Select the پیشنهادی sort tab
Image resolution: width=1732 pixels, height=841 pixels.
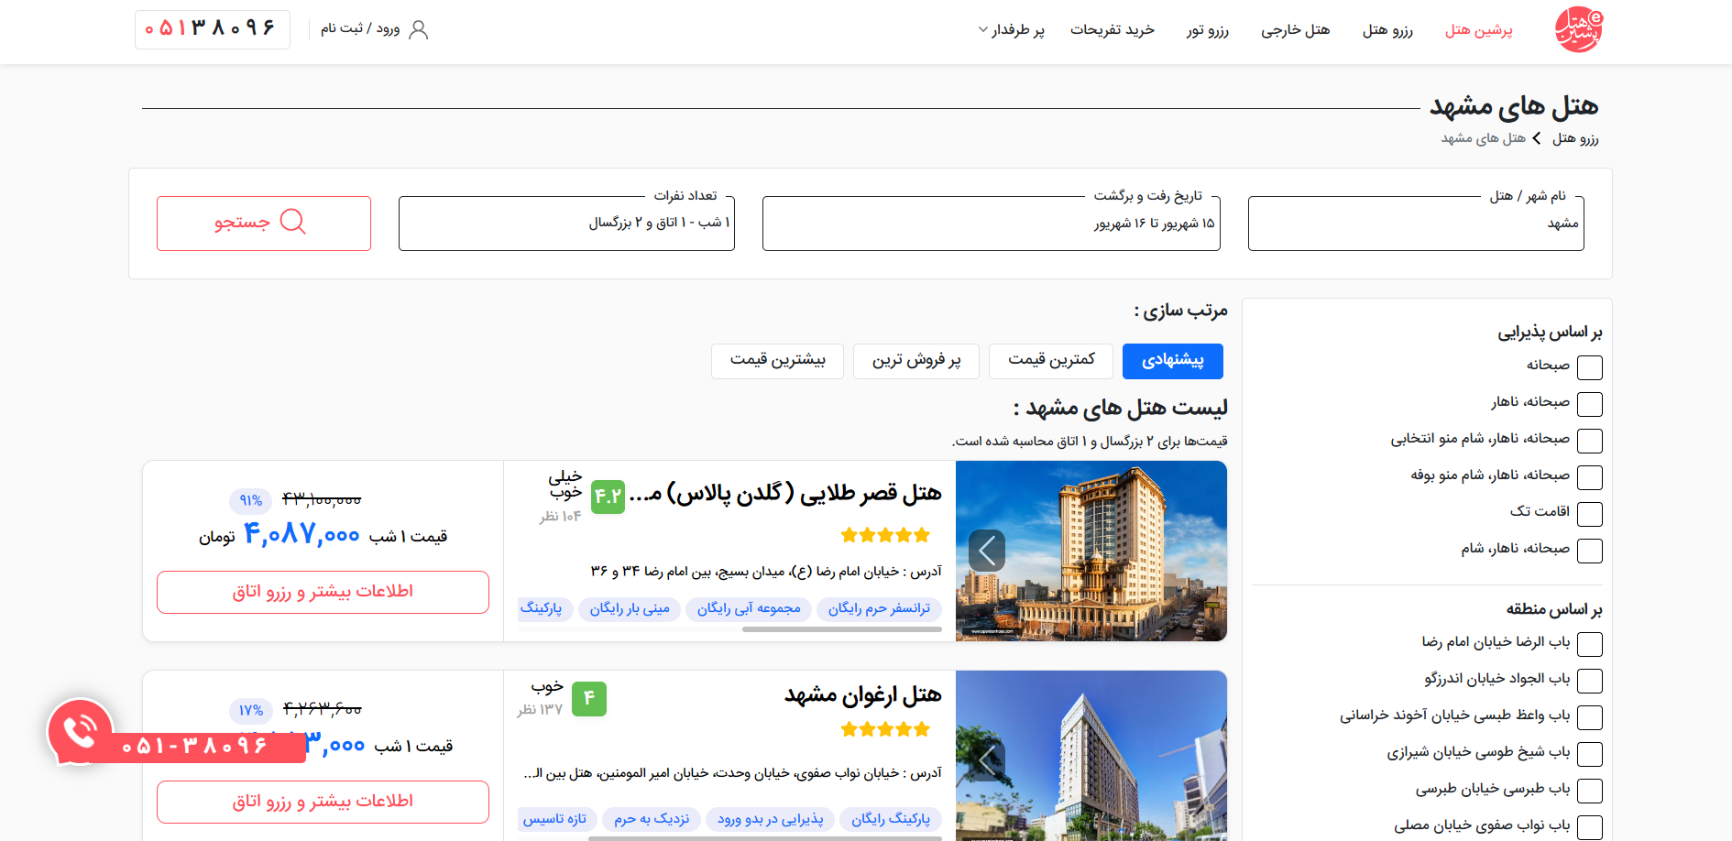(1173, 361)
